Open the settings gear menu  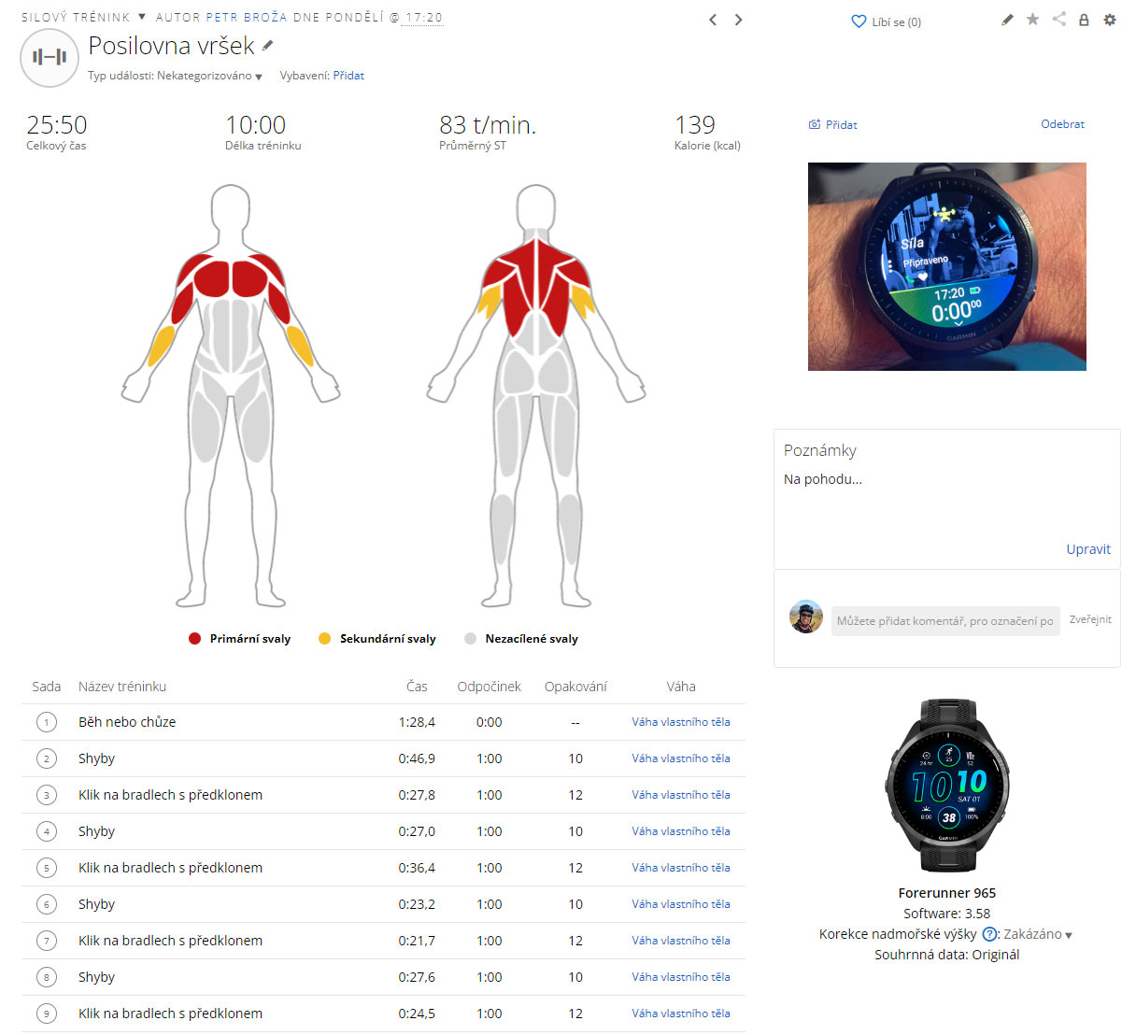1110,20
